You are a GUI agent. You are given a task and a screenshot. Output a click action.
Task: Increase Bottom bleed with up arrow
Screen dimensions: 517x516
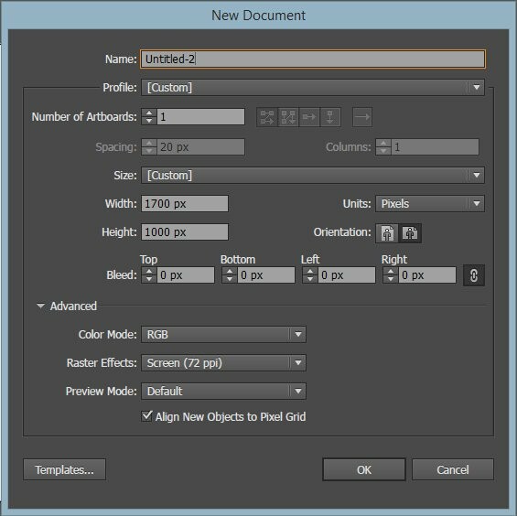(x=230, y=272)
